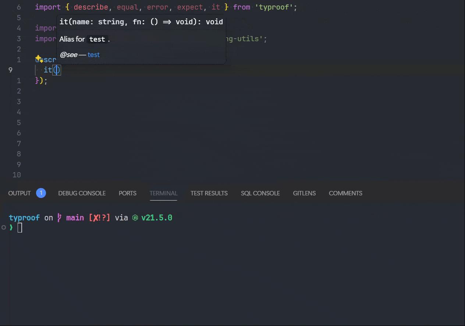Screen dimensions: 465x326
Task: Follow the 'test' link in hover tooltip
Action: [93, 55]
